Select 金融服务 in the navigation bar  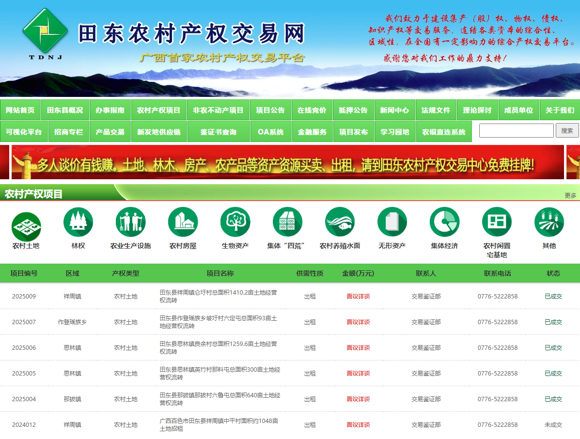pos(312,132)
